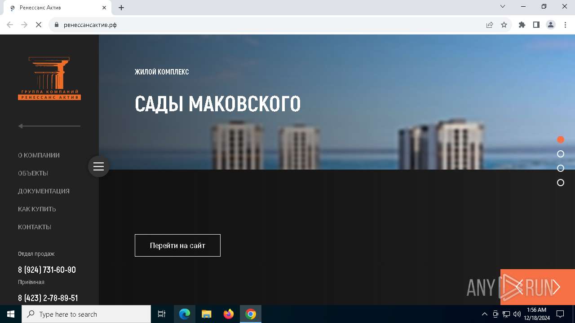Select the first slide indicator dot

click(x=561, y=140)
